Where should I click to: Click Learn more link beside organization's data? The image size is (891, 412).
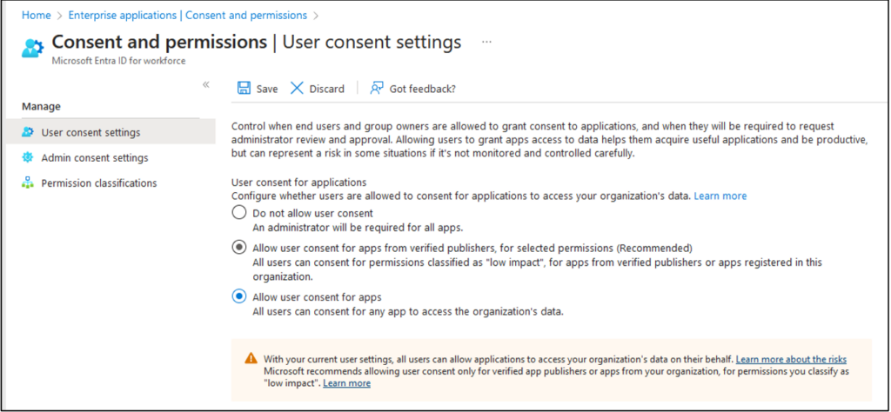pos(720,196)
